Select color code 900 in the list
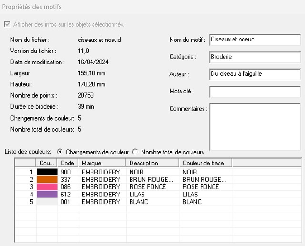305x246 pixels. click(x=66, y=172)
